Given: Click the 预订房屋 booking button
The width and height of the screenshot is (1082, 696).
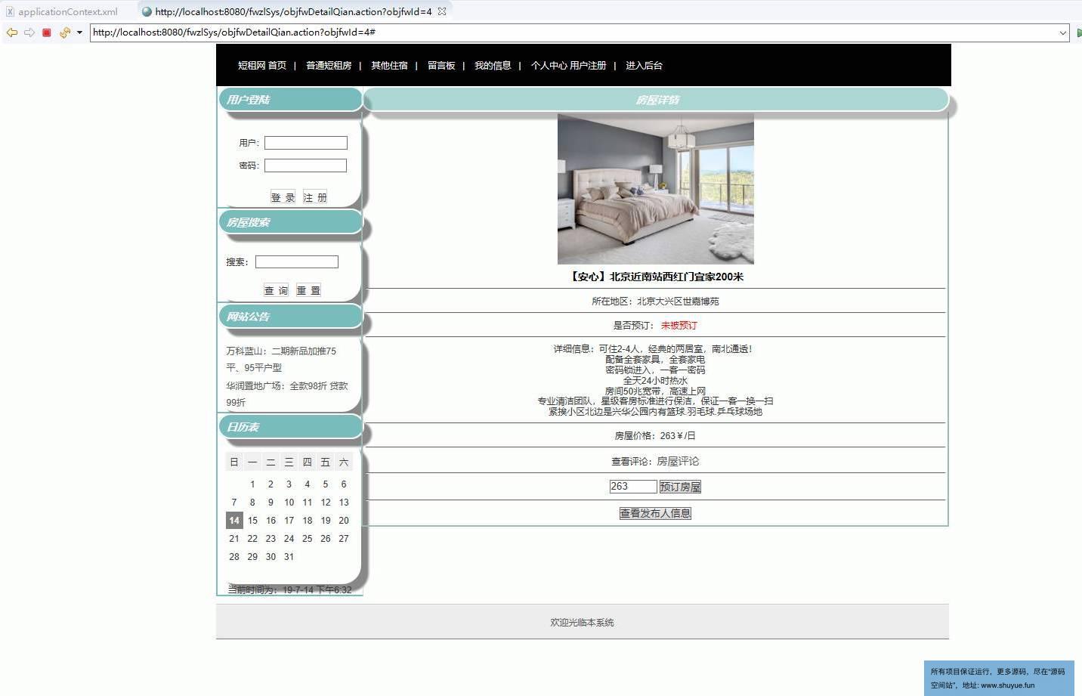Looking at the screenshot, I should pos(680,487).
